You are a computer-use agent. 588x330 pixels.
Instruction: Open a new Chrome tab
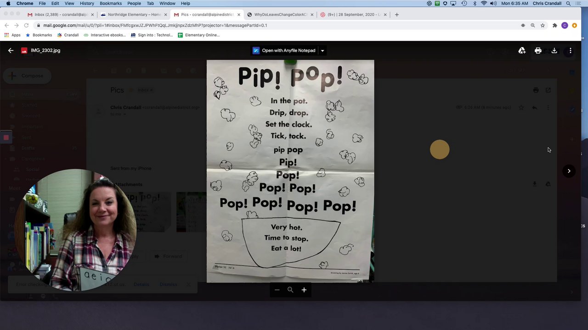pos(397,15)
